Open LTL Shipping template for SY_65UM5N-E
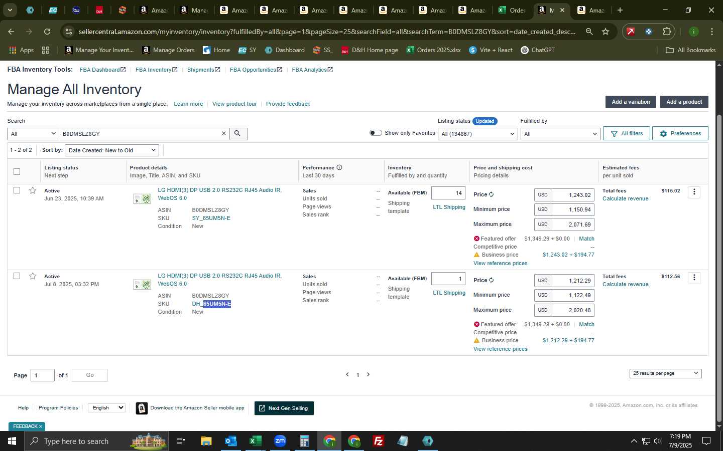 tap(449, 207)
